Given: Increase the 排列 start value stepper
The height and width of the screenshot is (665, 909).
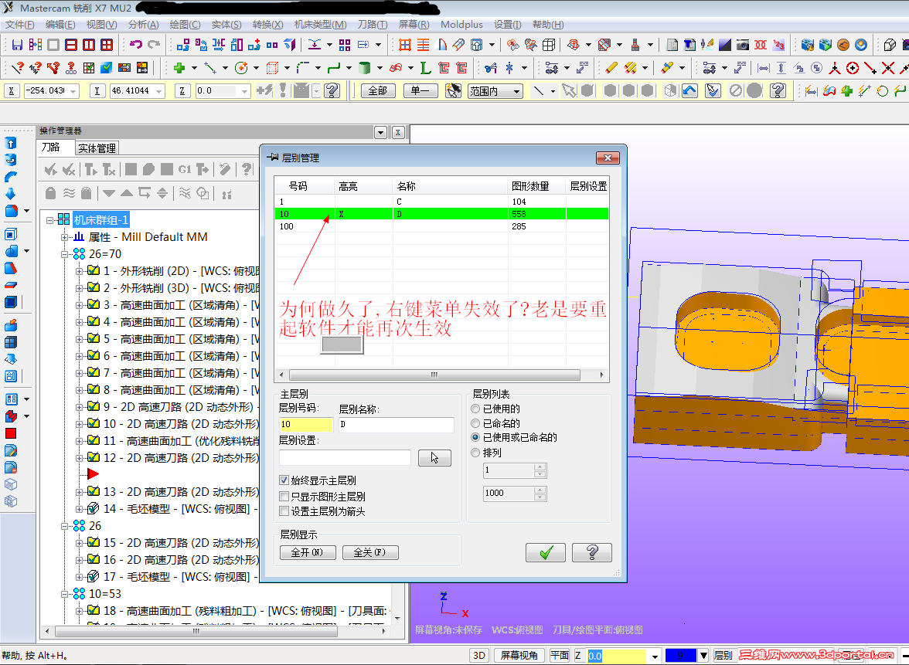Looking at the screenshot, I should pyautogui.click(x=540, y=467).
